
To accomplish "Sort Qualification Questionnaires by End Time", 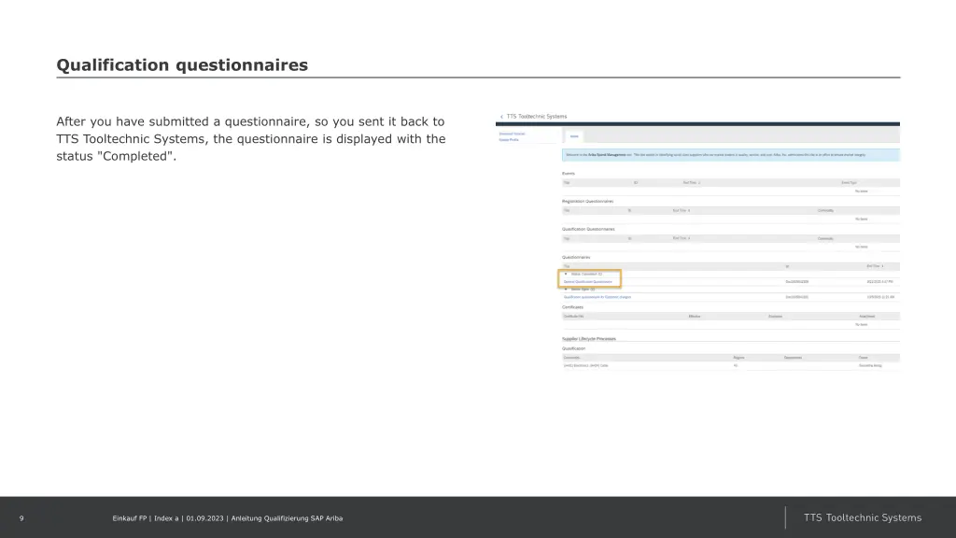I will 682,238.
